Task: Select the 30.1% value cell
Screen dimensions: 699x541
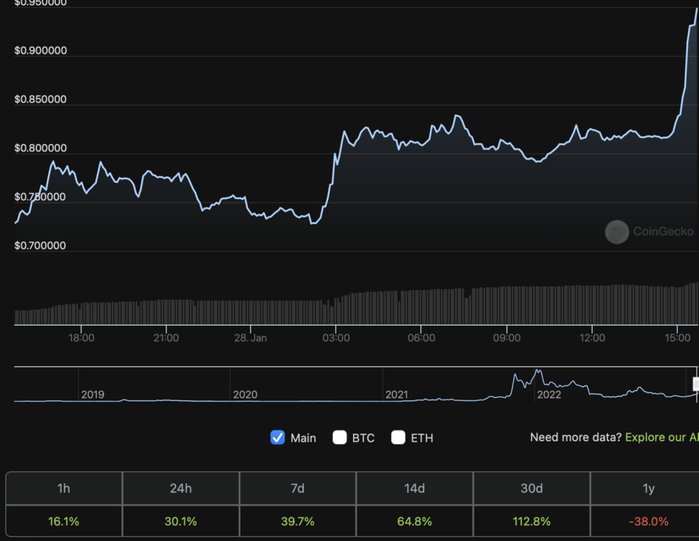Action: pos(180,521)
